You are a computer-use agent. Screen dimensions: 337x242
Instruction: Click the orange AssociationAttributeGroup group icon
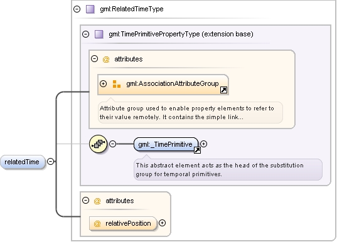pos(117,84)
